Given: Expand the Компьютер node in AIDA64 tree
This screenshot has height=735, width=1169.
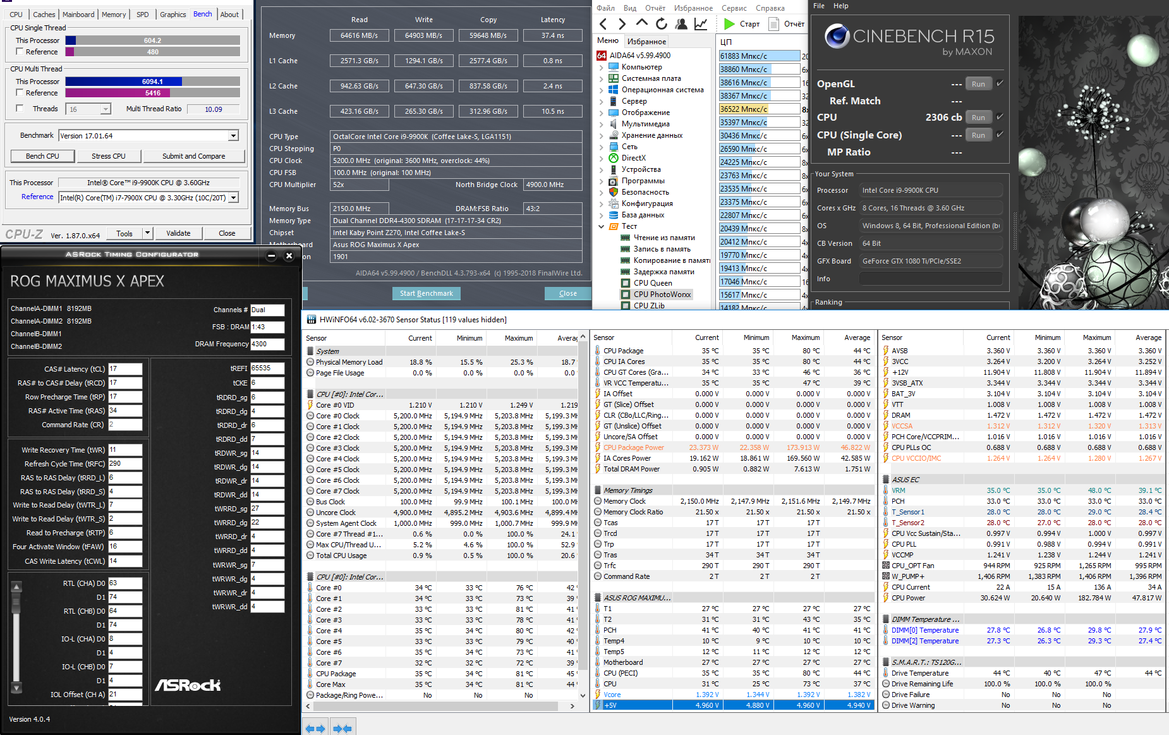Looking at the screenshot, I should pos(601,67).
